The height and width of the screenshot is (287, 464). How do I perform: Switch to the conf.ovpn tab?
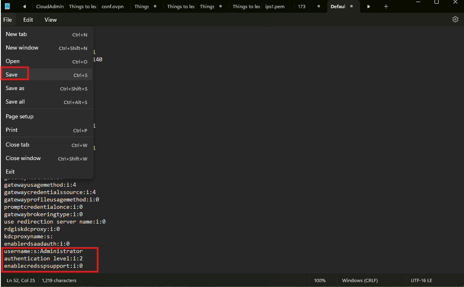pos(113,7)
